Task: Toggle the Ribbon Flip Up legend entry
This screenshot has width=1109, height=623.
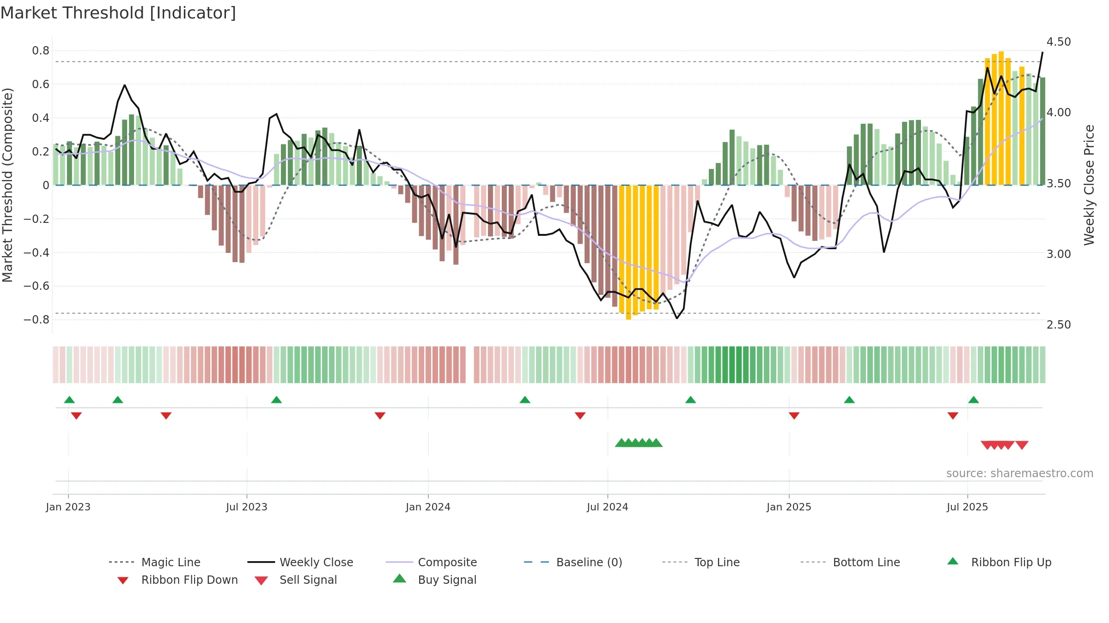Action: pos(999,562)
